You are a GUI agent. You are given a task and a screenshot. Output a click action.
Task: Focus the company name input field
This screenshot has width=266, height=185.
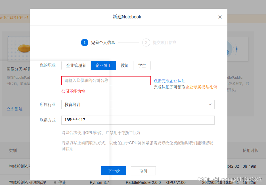[106, 81]
